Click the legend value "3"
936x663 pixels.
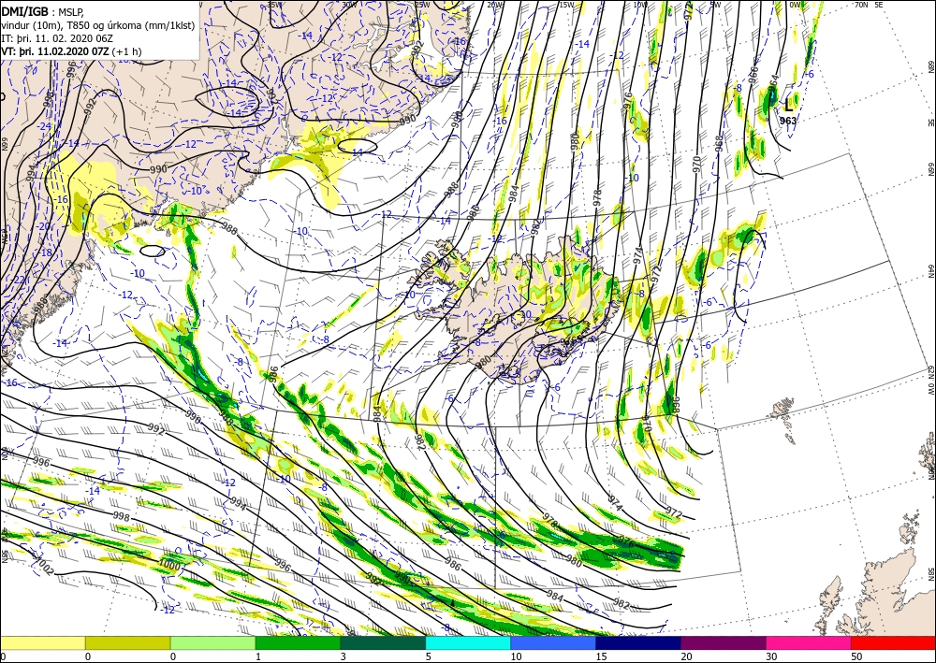coord(343,656)
